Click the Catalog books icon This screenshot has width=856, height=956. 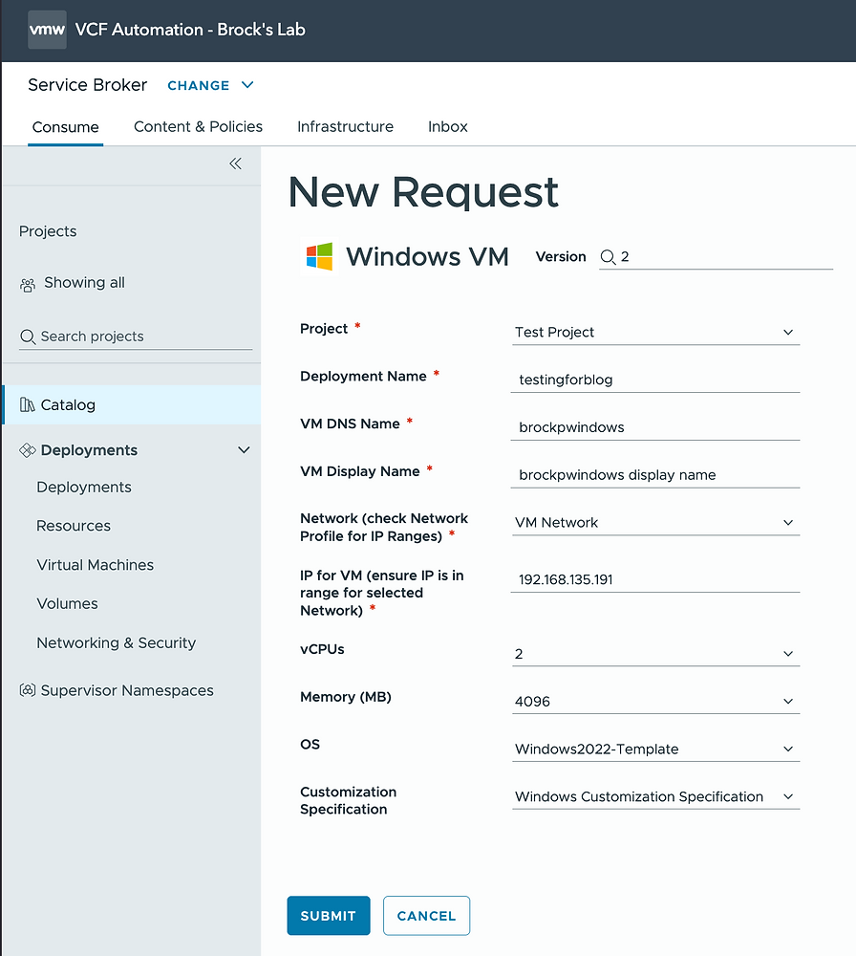(x=28, y=404)
